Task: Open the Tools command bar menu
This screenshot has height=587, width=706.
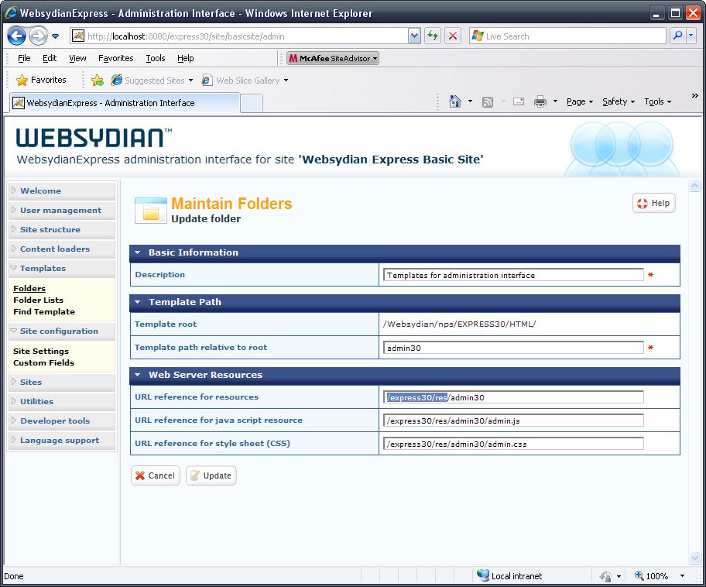Action: (658, 101)
